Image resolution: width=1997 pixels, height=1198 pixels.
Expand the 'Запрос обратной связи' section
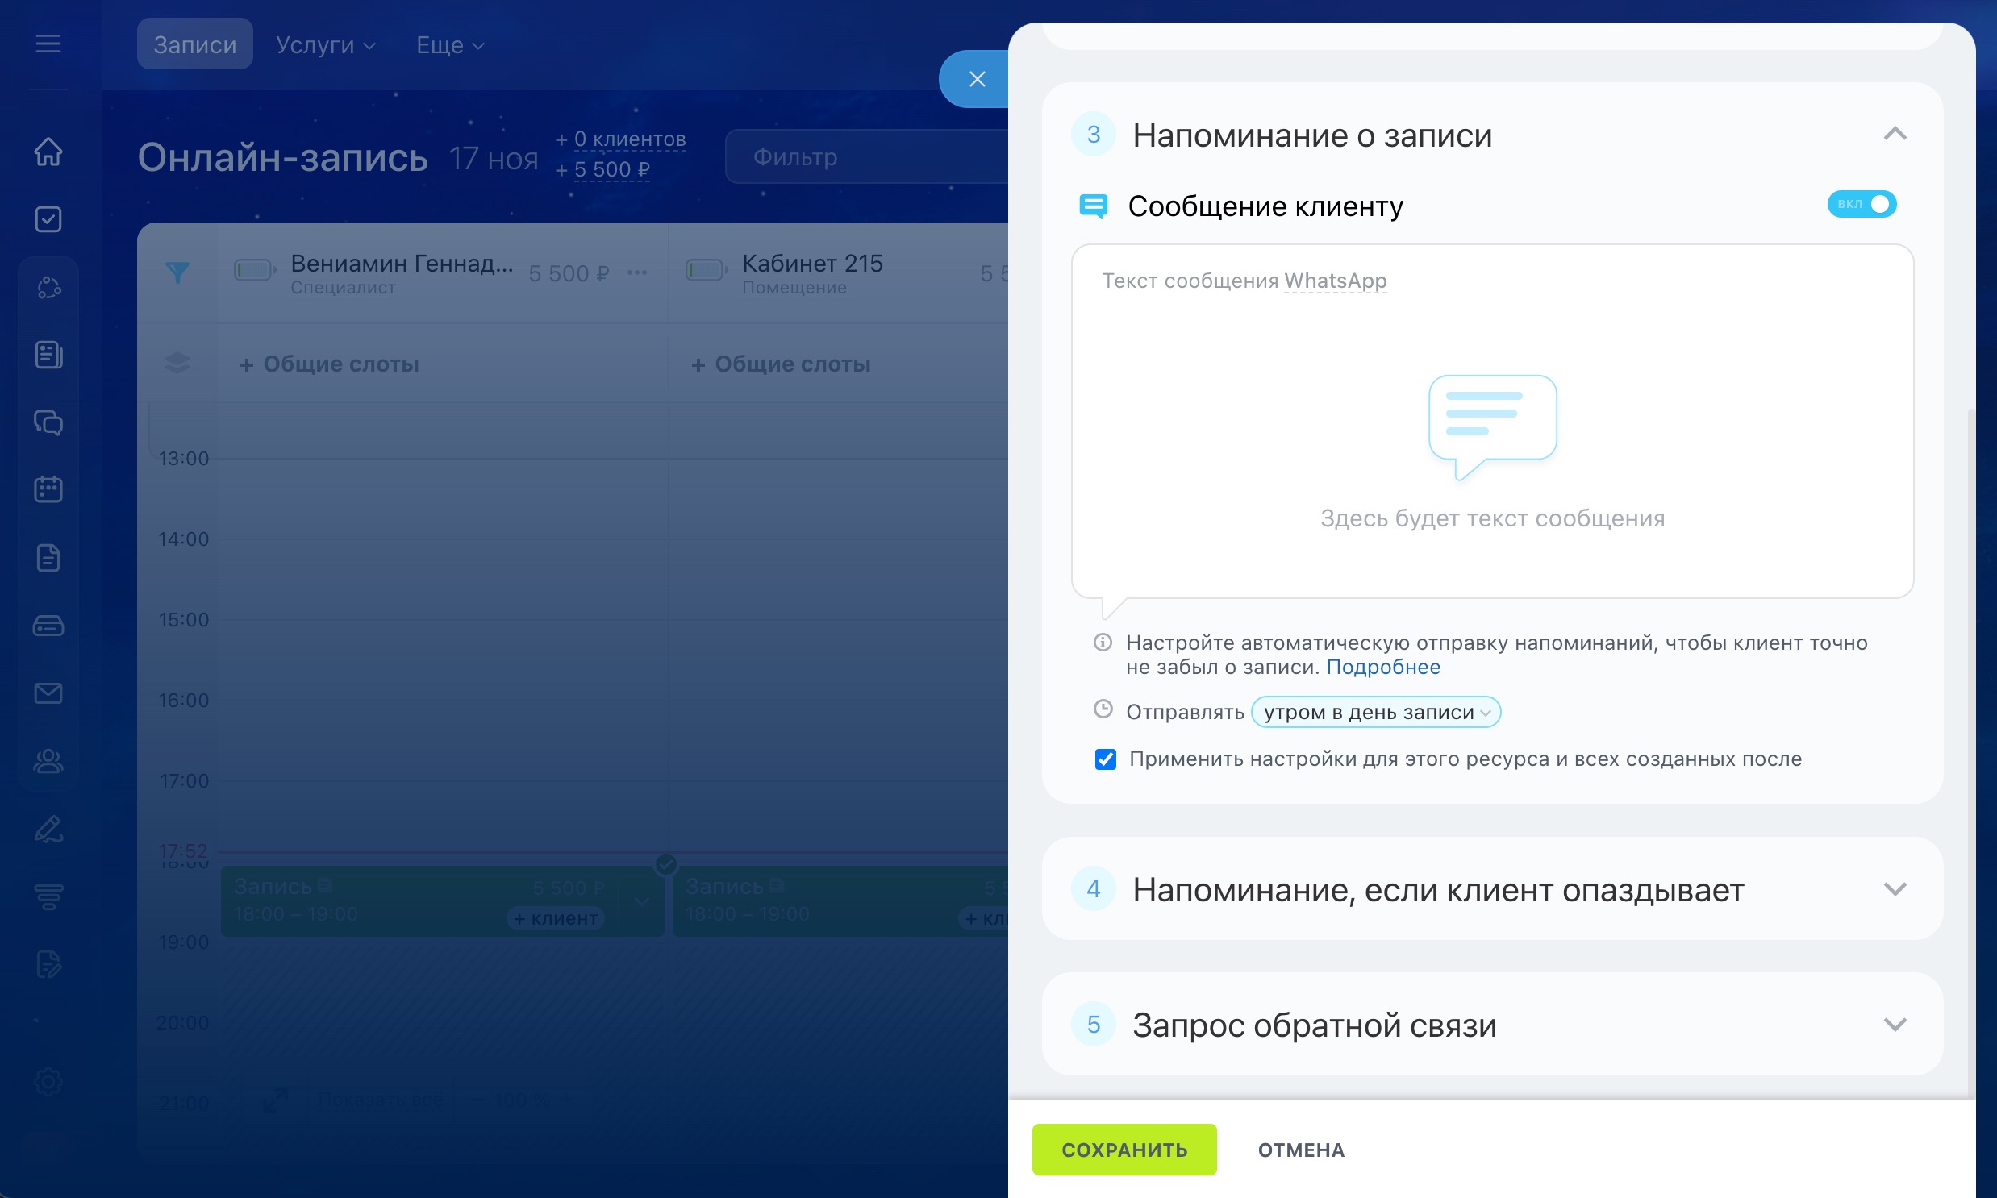(x=1895, y=1025)
